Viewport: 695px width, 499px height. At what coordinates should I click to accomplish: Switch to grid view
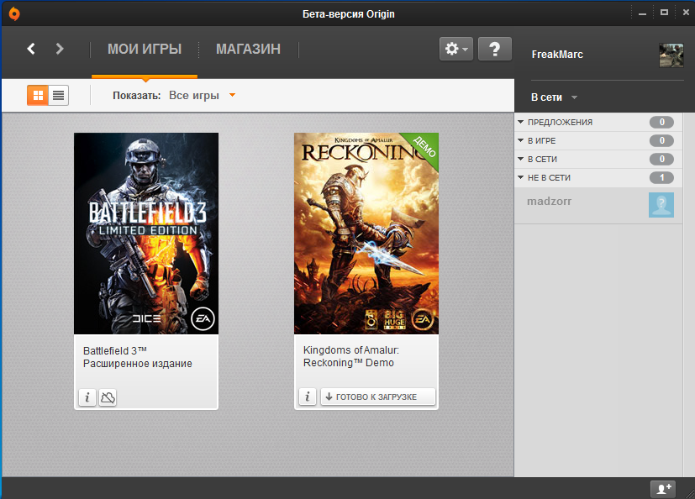point(38,95)
